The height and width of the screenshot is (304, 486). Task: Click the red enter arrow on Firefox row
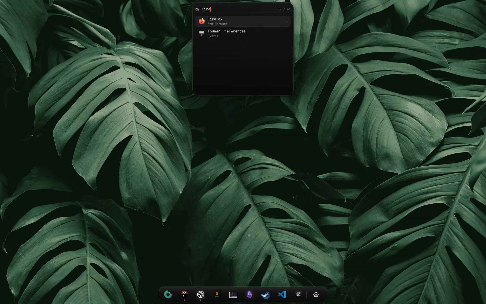point(286,22)
